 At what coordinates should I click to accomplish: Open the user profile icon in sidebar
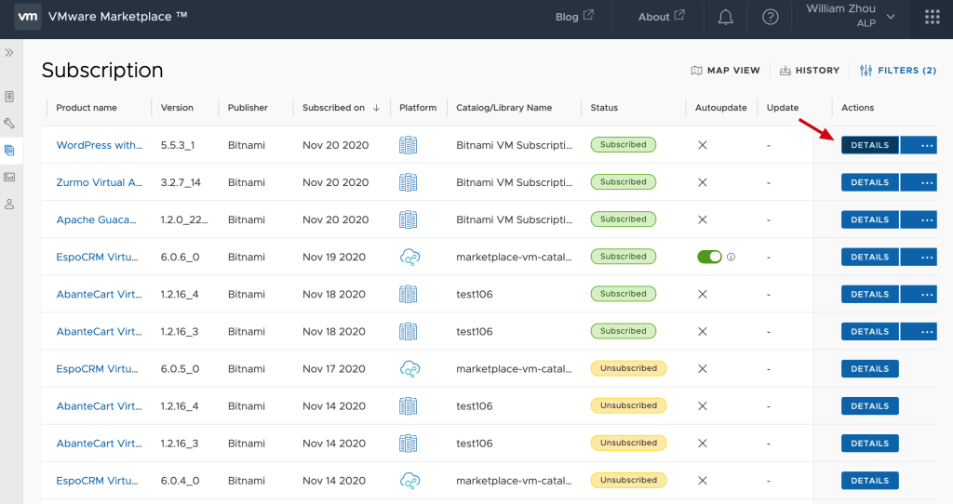(x=9, y=204)
